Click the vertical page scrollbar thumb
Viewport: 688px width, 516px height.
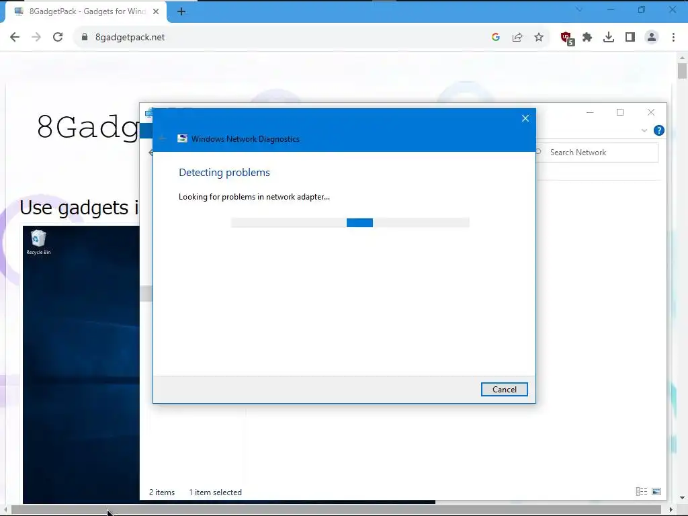pos(682,71)
